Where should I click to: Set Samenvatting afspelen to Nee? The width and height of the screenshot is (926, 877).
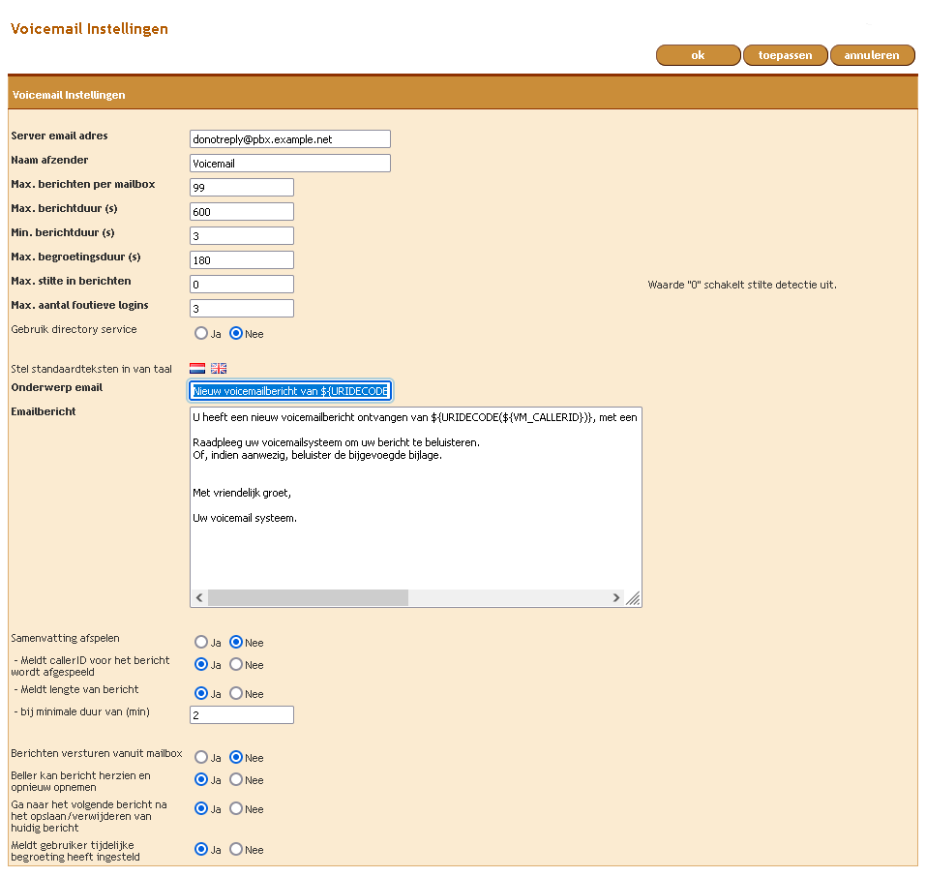236,642
